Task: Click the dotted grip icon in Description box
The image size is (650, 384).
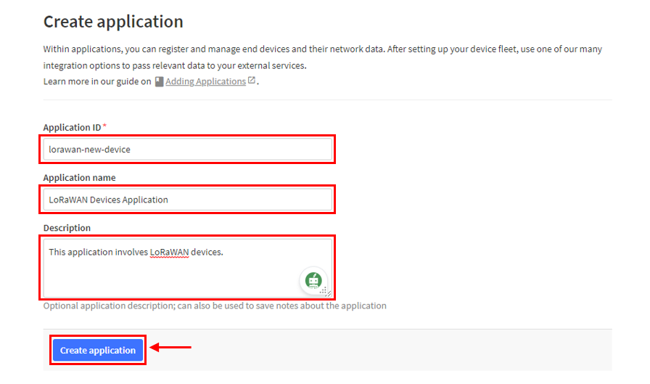Action: click(323, 290)
